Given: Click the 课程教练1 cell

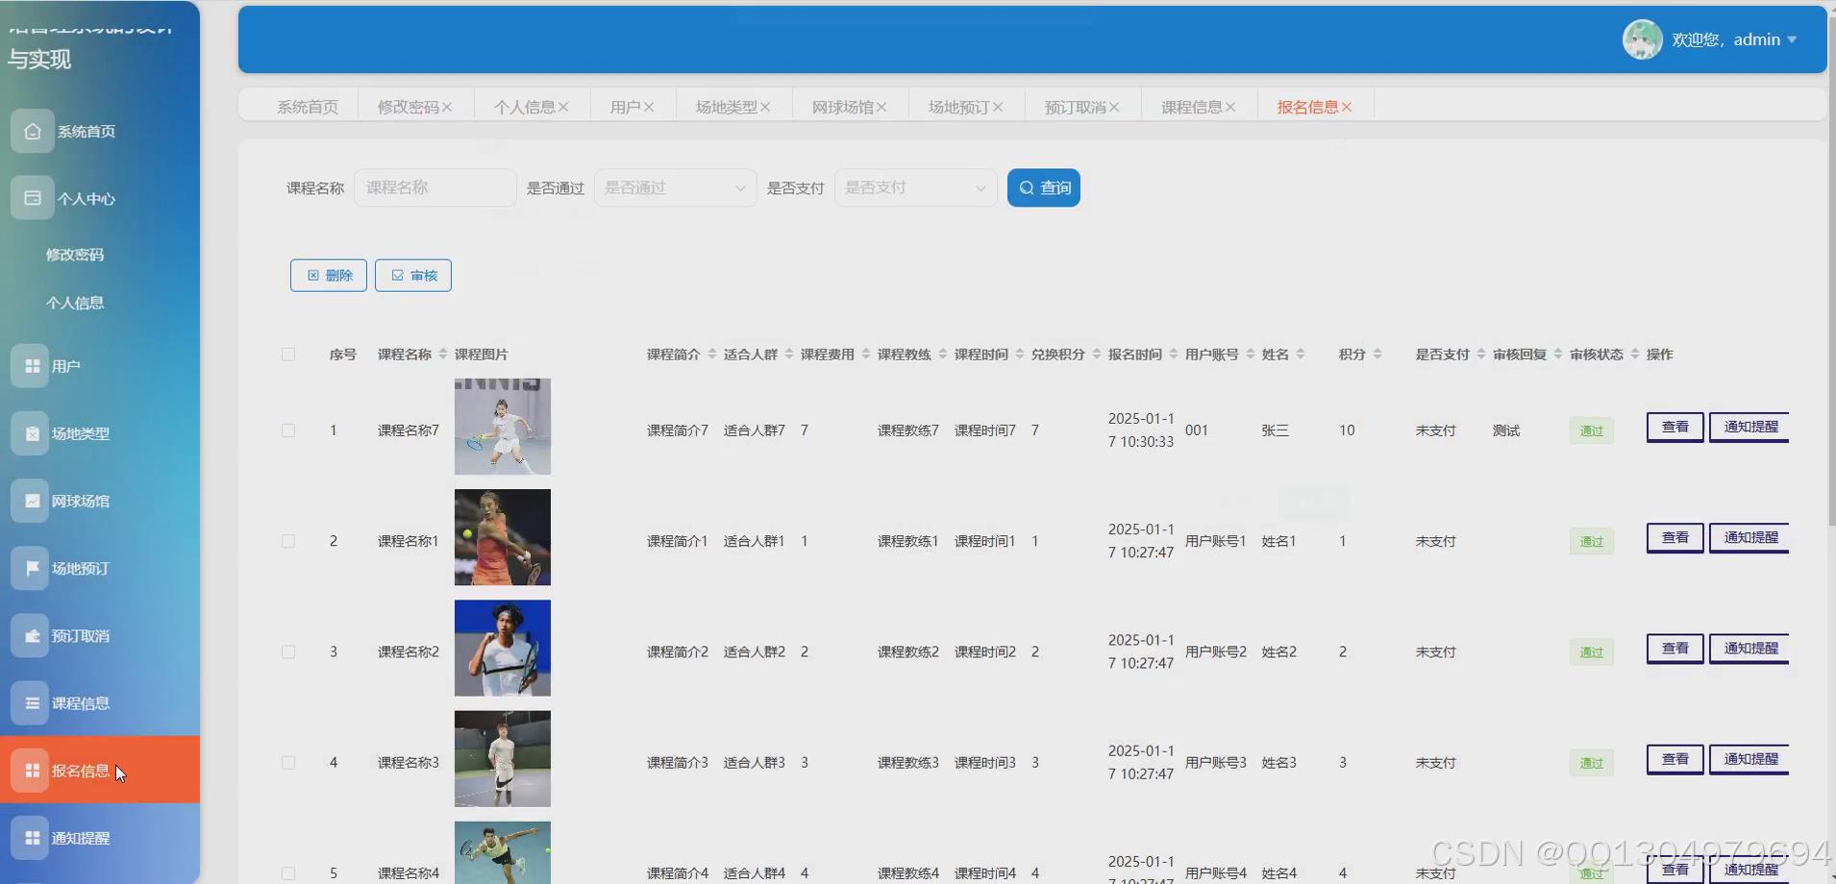Looking at the screenshot, I should 907,541.
